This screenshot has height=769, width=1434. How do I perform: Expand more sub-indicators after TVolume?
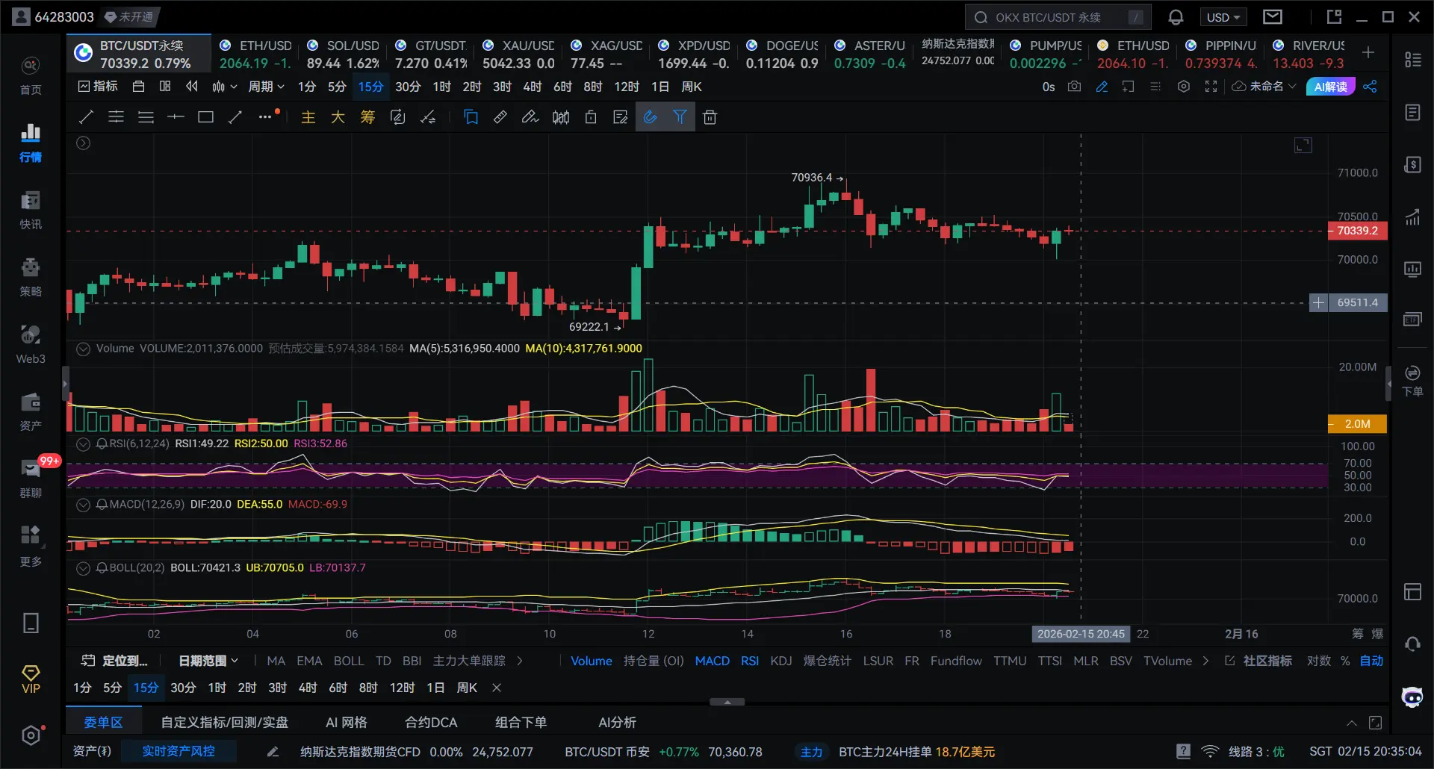pos(1205,661)
